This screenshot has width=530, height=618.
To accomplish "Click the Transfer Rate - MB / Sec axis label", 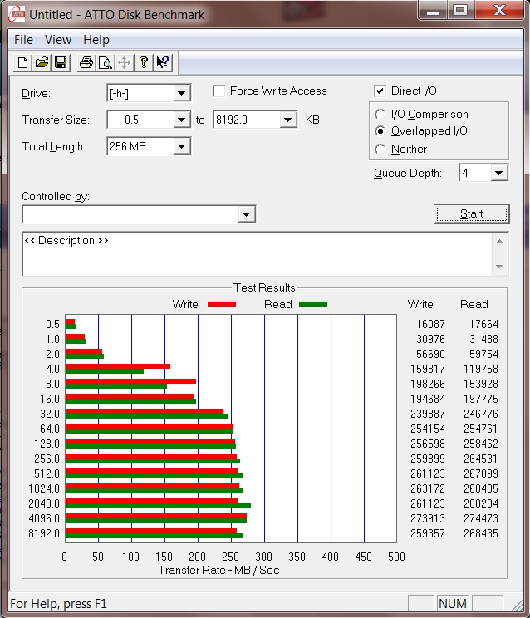I will (x=218, y=571).
